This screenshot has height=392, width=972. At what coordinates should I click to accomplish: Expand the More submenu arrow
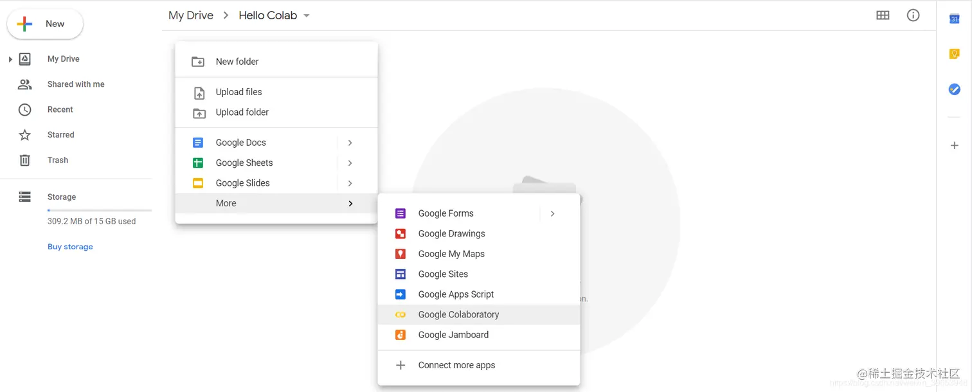pos(350,204)
